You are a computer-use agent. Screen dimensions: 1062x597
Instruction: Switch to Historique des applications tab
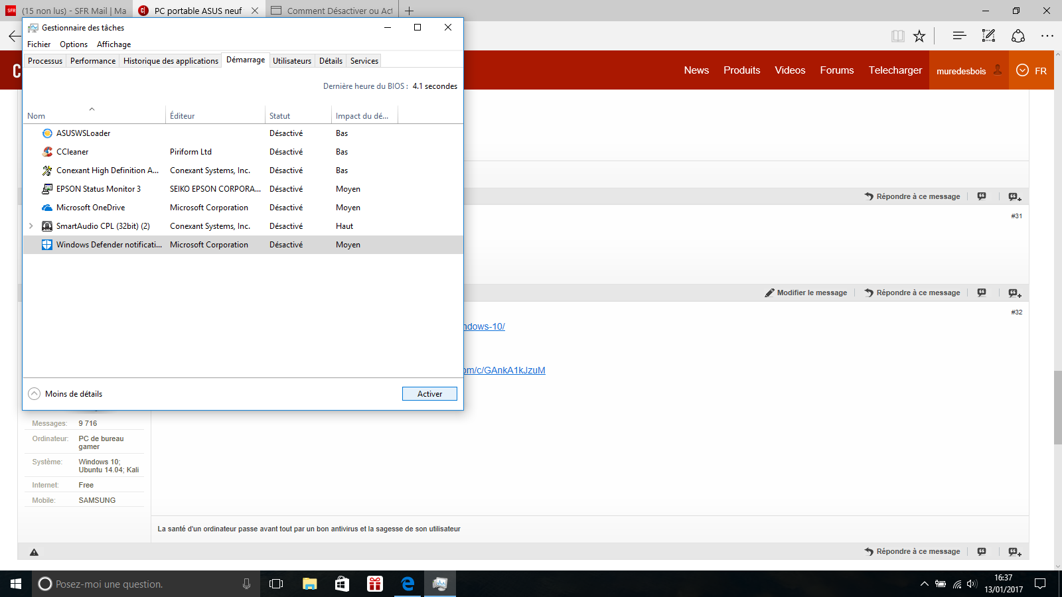[x=171, y=61]
